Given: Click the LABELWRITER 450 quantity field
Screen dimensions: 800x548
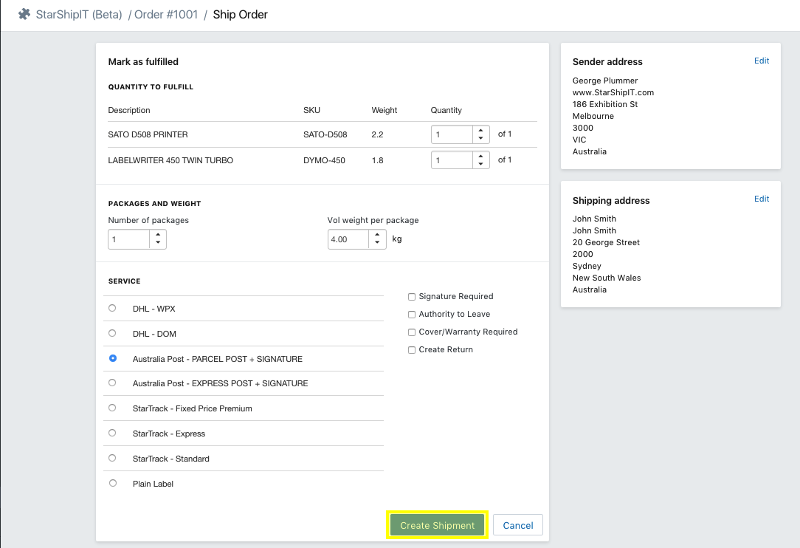Looking at the screenshot, I should coord(452,160).
